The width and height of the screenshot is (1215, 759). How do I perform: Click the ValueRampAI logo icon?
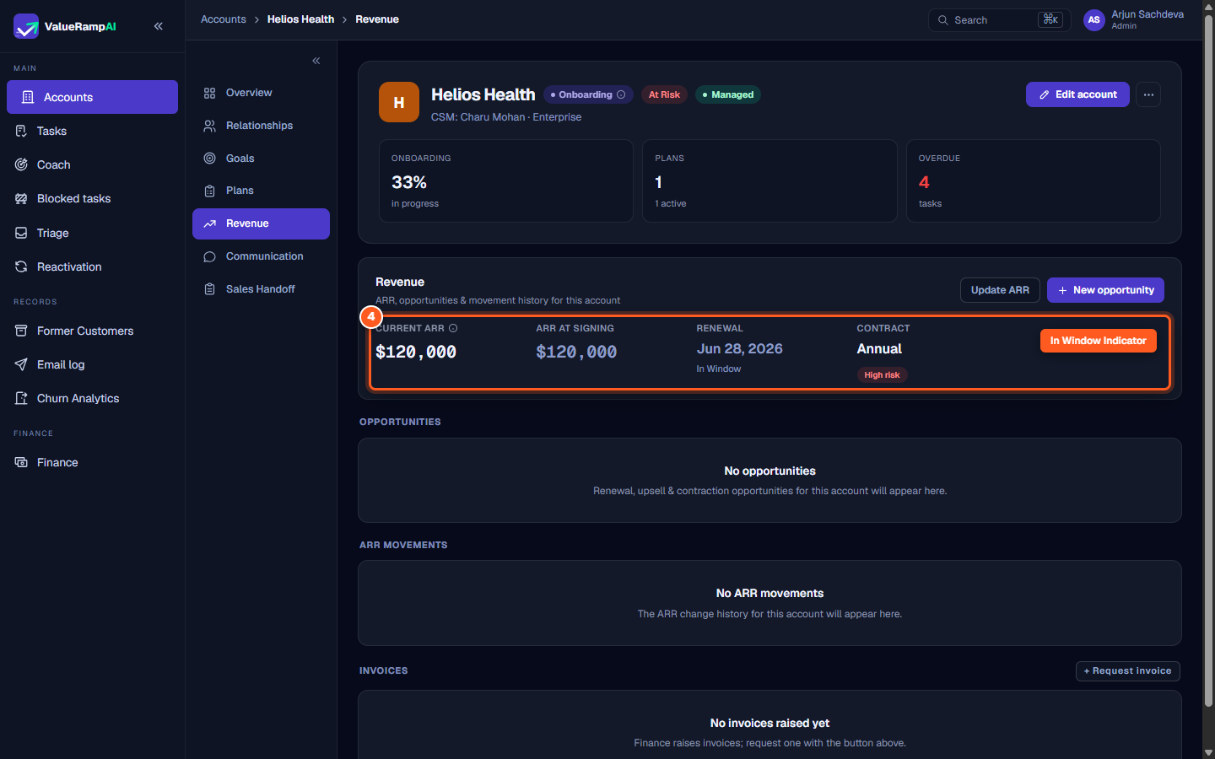[x=26, y=26]
